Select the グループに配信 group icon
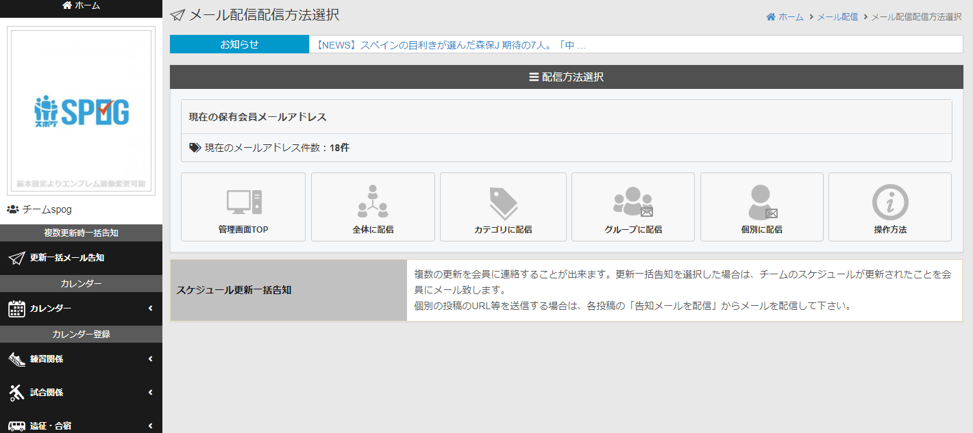 coord(632,202)
